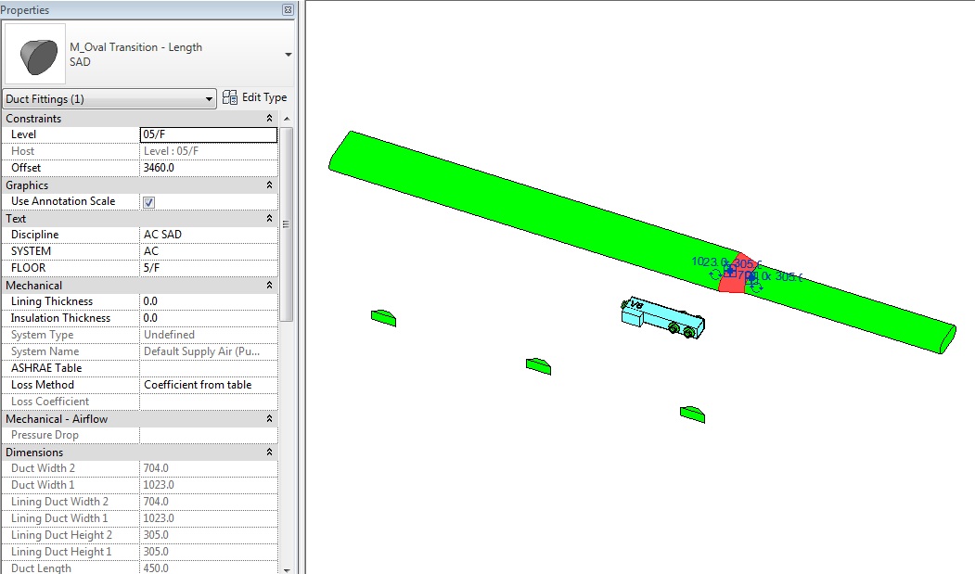This screenshot has height=574, width=975.
Task: Click the M_Oval Transition fitting thumbnail
Action: pyautogui.click(x=35, y=54)
